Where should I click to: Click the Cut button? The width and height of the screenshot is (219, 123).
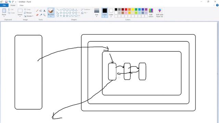[x=11, y=10]
